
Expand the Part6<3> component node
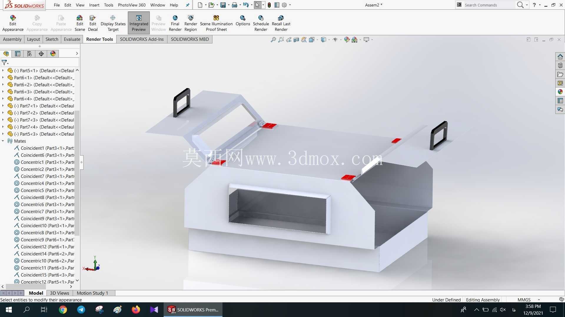coord(3,92)
